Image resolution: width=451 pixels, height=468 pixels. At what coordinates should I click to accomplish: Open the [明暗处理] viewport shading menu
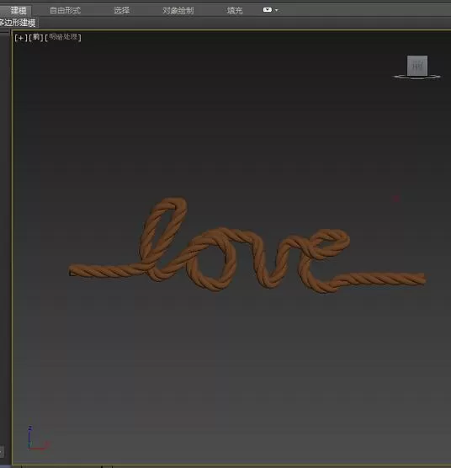click(63, 37)
